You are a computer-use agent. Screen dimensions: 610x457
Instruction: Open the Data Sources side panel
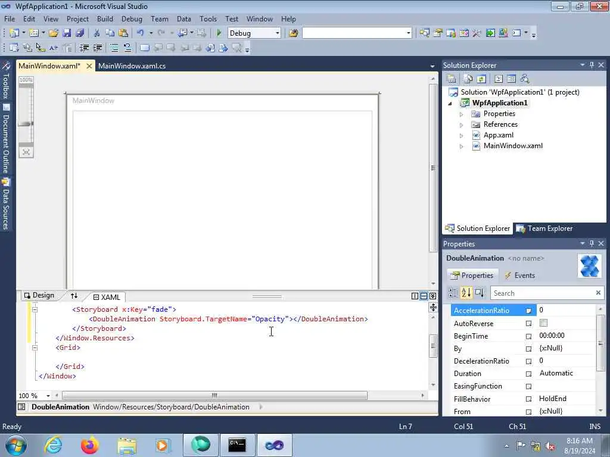click(x=6, y=204)
